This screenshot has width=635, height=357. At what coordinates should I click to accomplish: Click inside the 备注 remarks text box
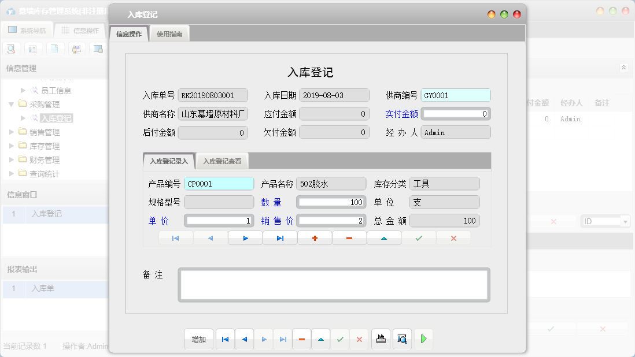pyautogui.click(x=334, y=284)
